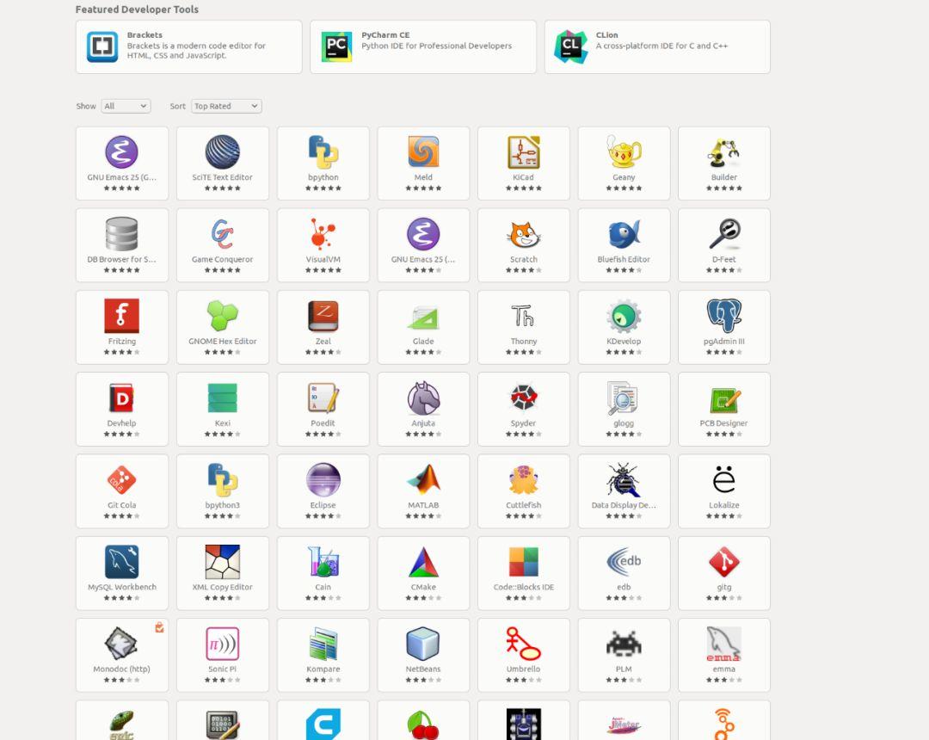Select the bpython3 app icon
The width and height of the screenshot is (929, 740).
(222, 479)
